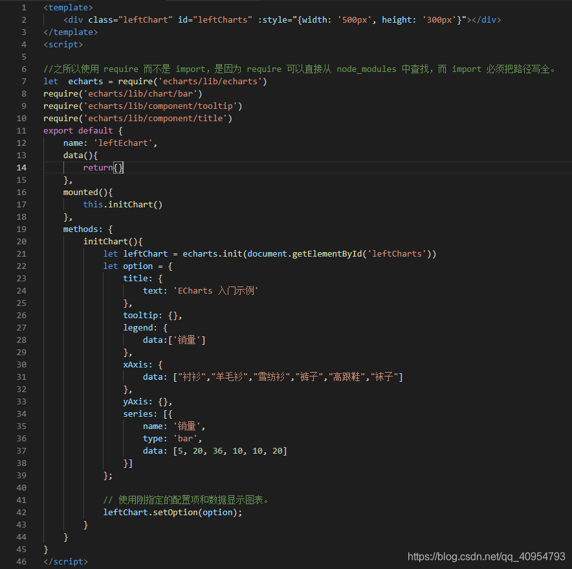Click "衬衫" in xAxis data

(x=192, y=377)
